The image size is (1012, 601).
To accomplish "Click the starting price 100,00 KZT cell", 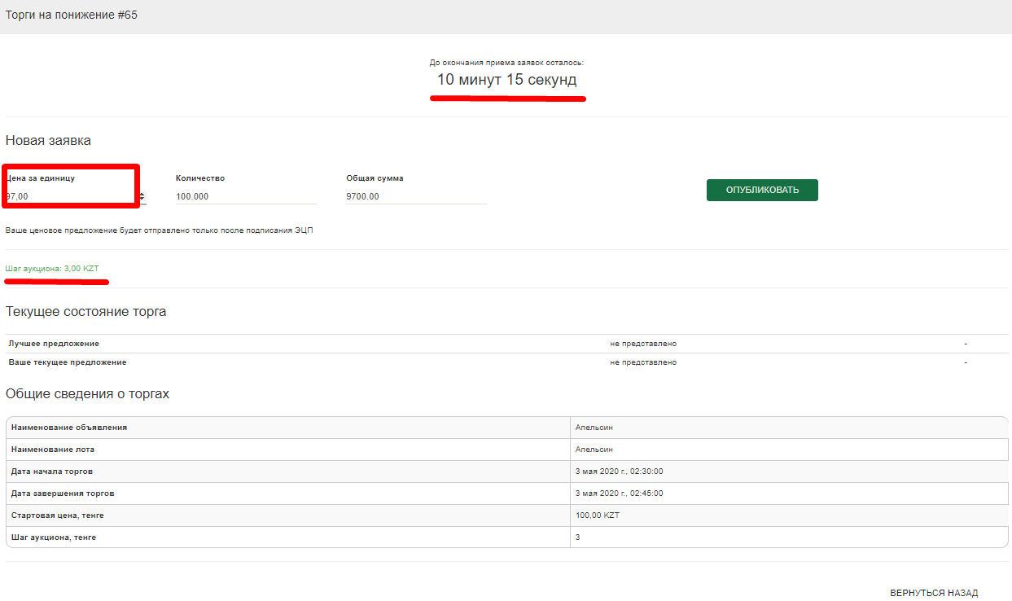I will [x=598, y=515].
